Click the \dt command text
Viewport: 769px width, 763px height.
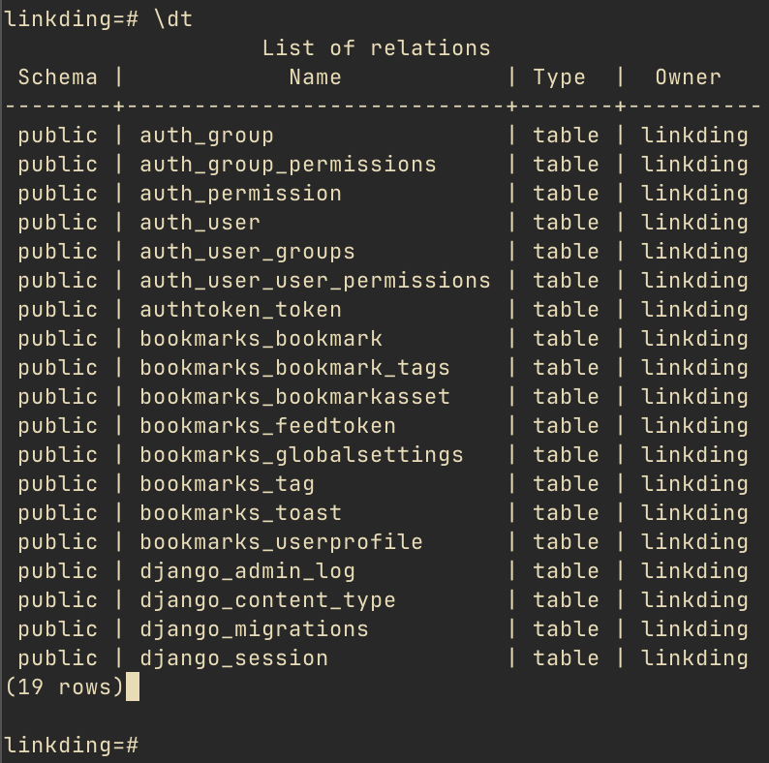click(x=173, y=19)
